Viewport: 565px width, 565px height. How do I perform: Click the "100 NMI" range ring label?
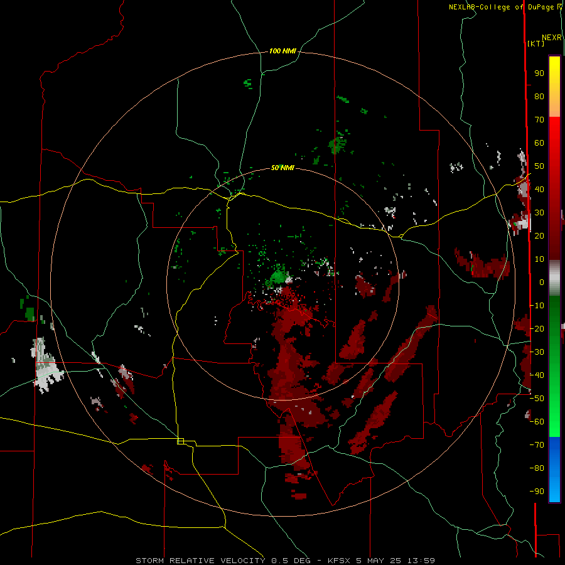282,51
